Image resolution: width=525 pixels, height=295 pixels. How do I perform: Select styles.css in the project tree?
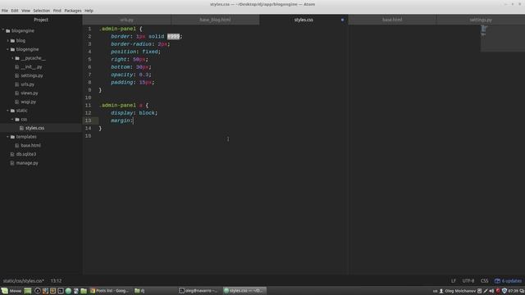34,128
